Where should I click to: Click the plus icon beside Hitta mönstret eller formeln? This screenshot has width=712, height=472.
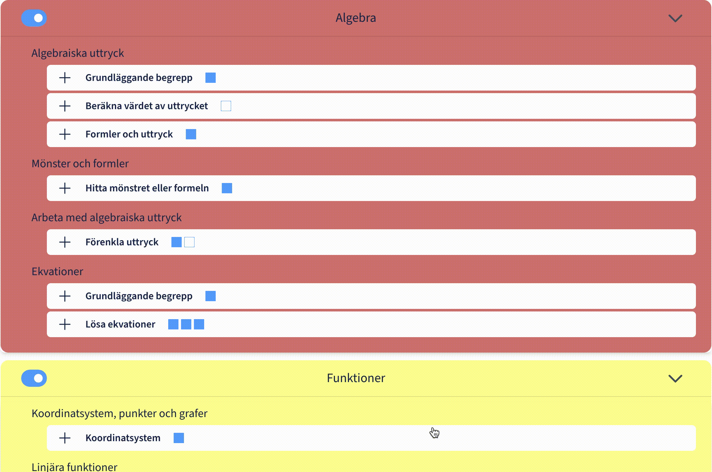tap(65, 188)
